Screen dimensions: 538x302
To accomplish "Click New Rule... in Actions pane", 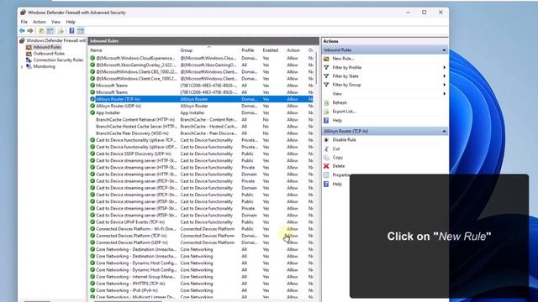I will pyautogui.click(x=343, y=59).
